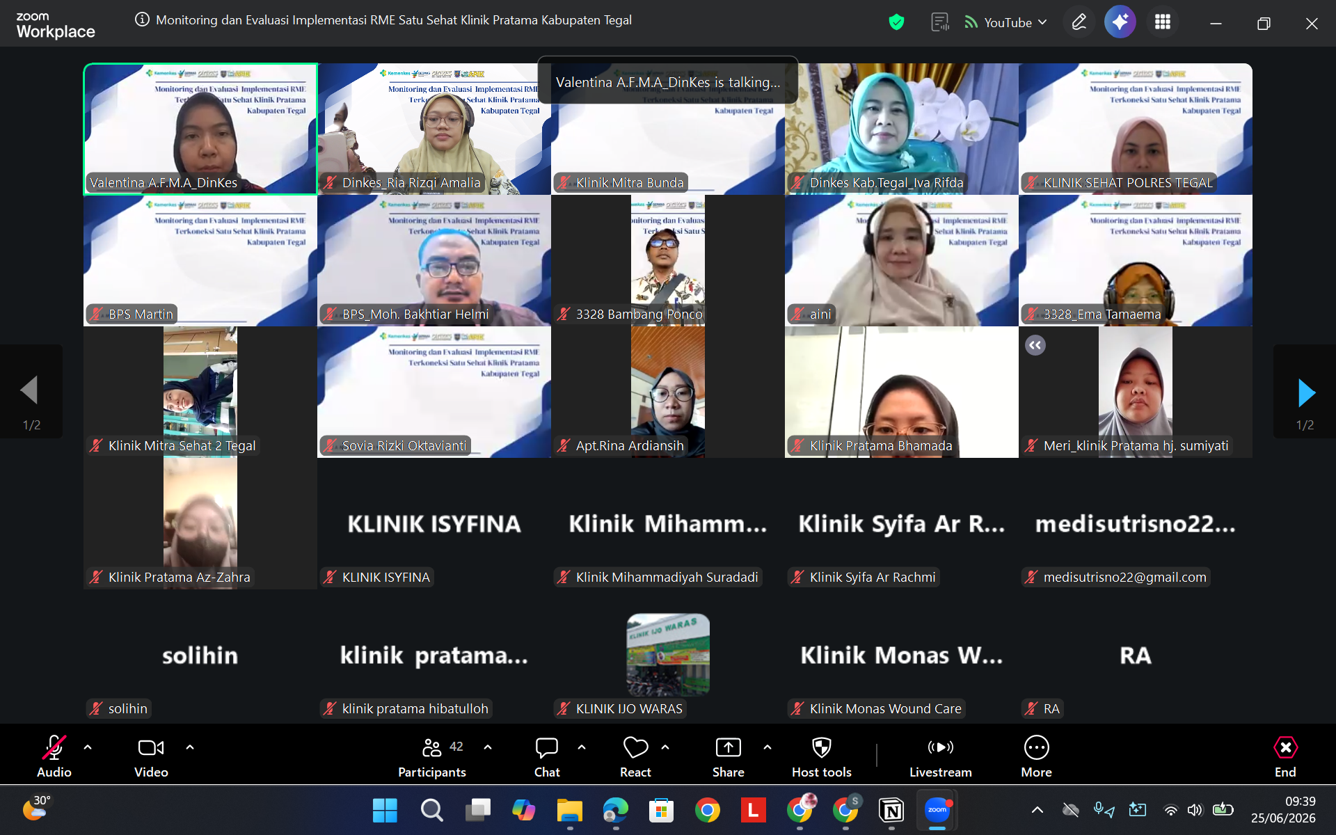
Task: Open the volume speaker tray icon
Action: tap(1195, 810)
